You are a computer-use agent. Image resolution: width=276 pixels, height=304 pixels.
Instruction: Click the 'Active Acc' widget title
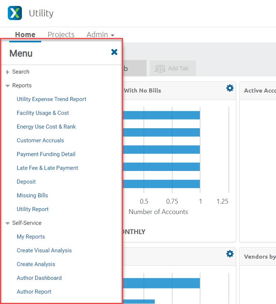click(x=260, y=91)
